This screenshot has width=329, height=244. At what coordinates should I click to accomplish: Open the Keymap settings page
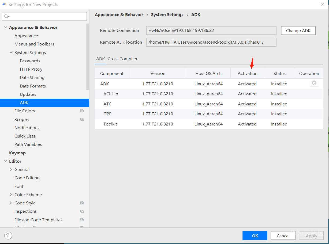click(x=17, y=153)
